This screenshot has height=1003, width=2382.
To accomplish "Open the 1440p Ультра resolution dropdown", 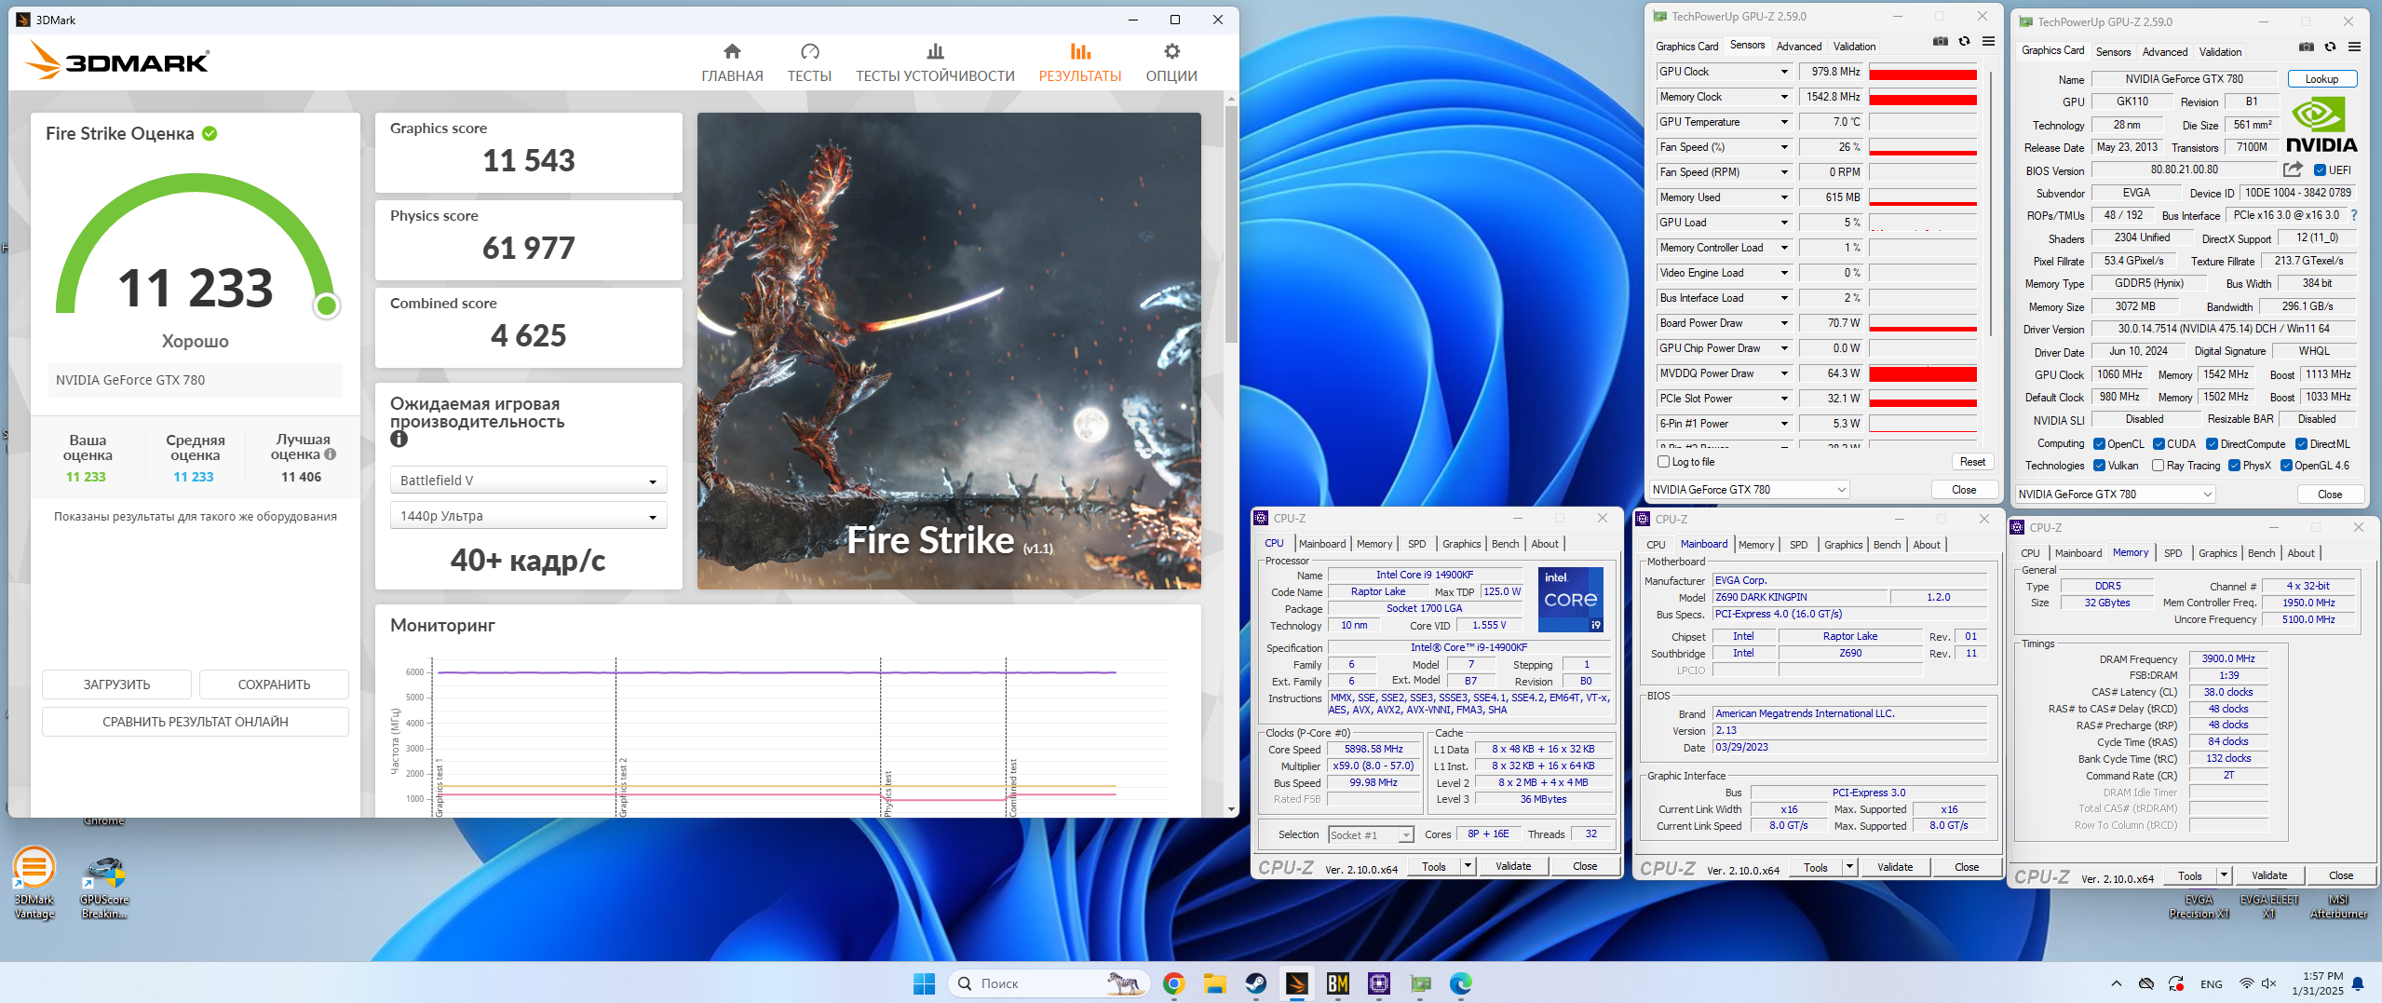I will 528,516.
